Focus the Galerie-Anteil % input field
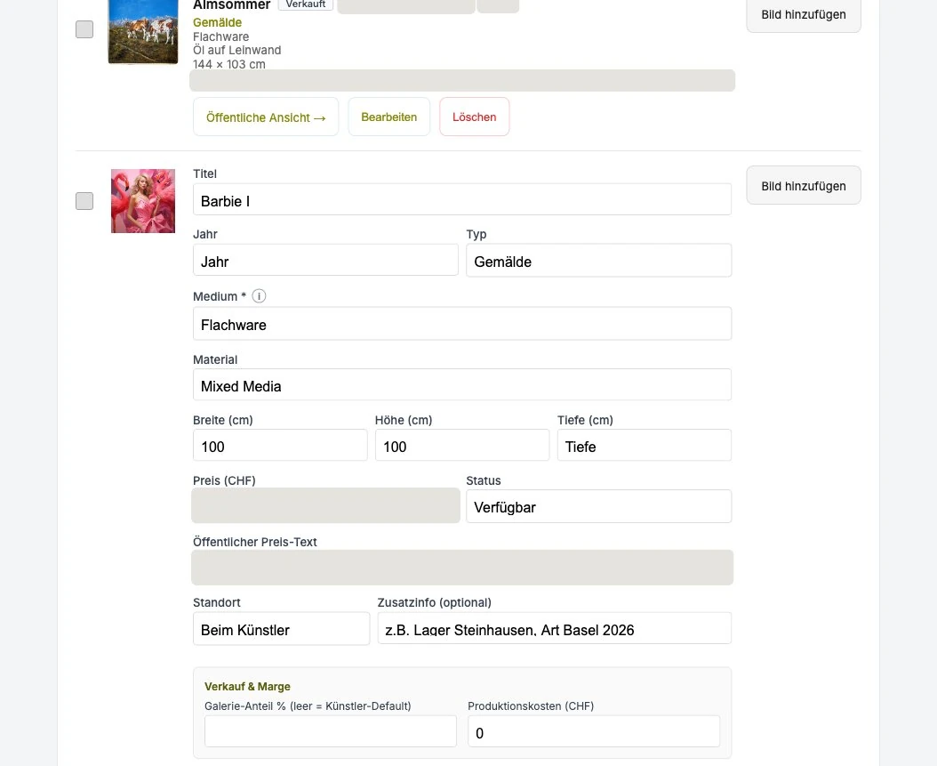 click(x=331, y=732)
